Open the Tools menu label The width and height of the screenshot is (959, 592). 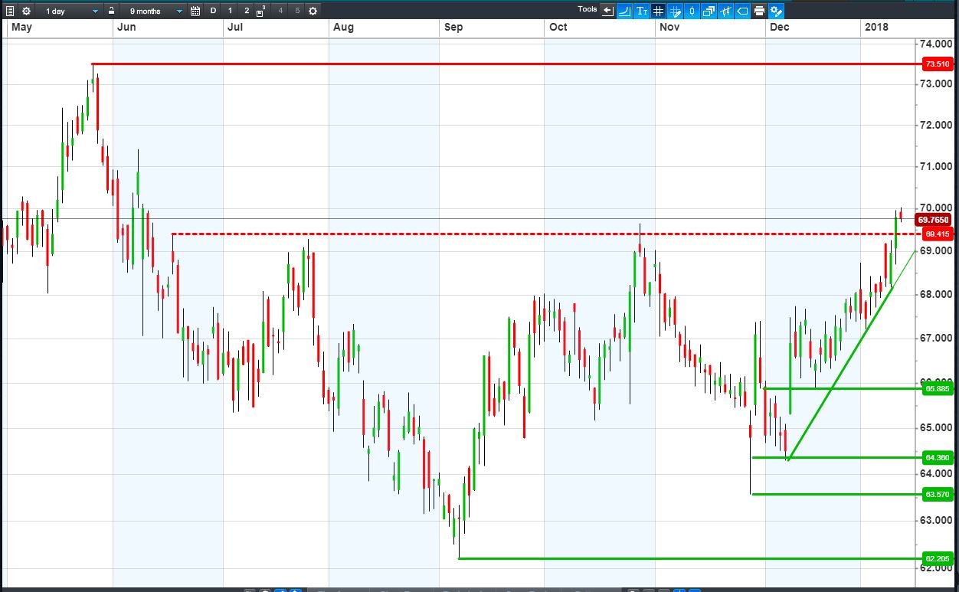[588, 9]
